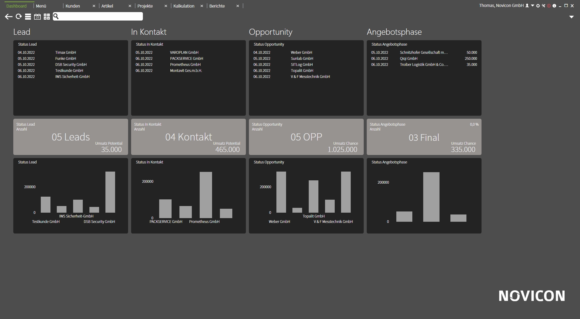580x319 pixels.
Task: Expand the user dropdown arrow next to profile
Action: coord(533,6)
